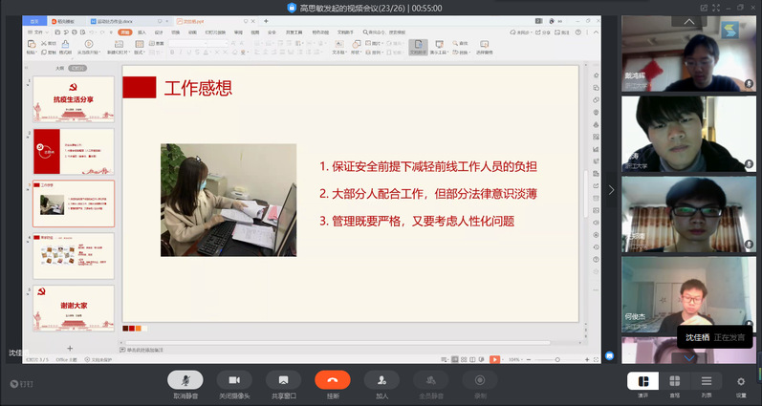This screenshot has height=406, width=762.
Task: Toggle the camera with 关闭摄像头
Action: tap(234, 380)
